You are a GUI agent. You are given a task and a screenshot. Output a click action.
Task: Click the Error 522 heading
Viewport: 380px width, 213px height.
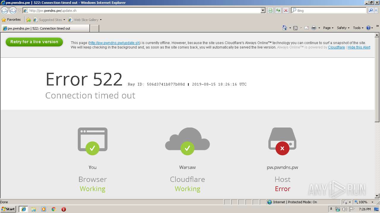(x=84, y=79)
